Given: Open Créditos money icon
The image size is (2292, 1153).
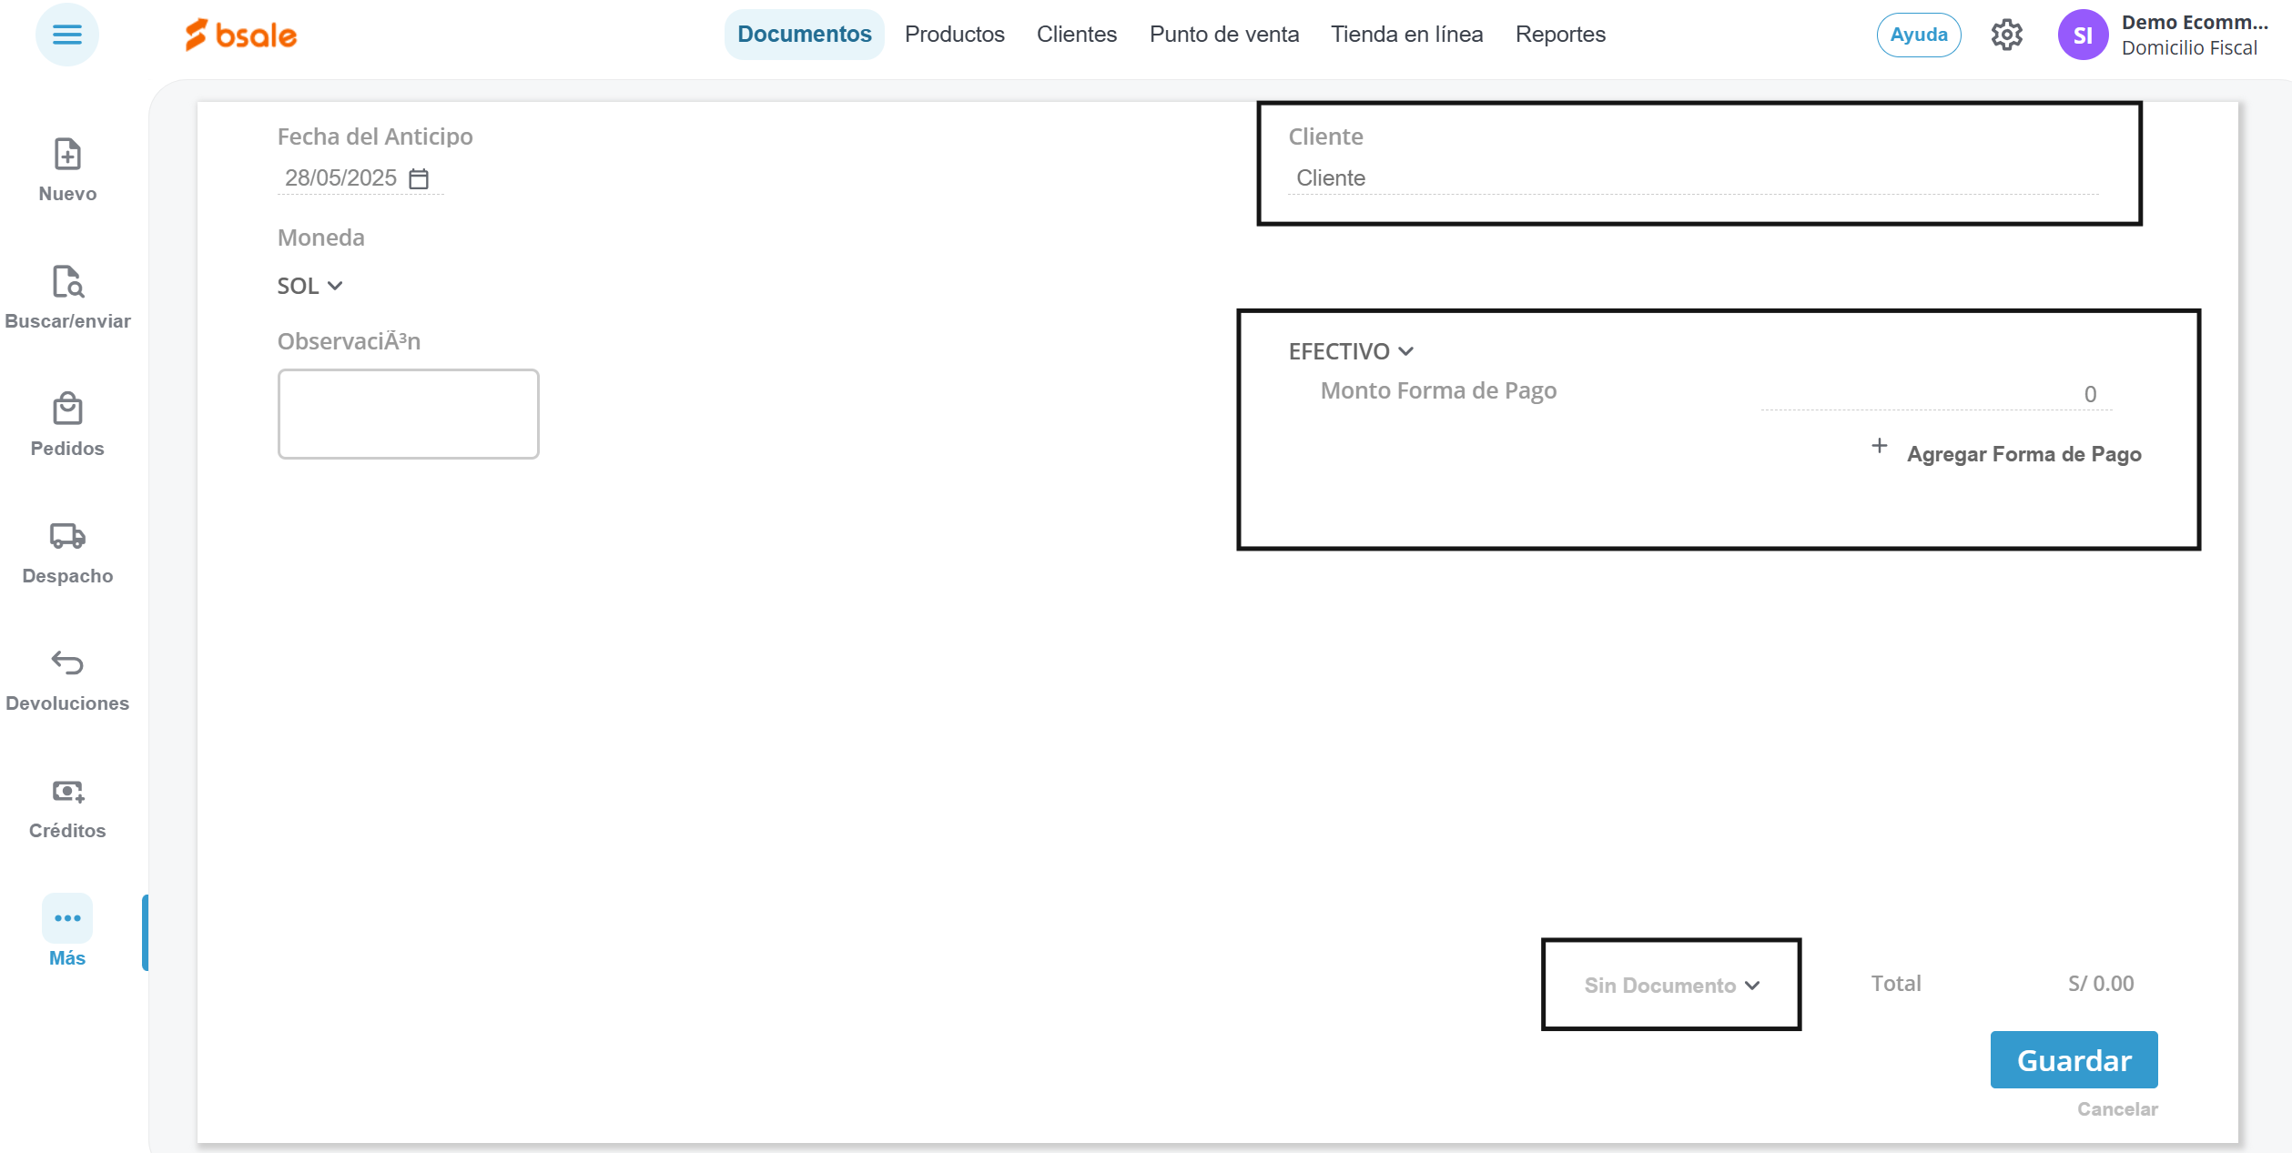Looking at the screenshot, I should [x=67, y=791].
